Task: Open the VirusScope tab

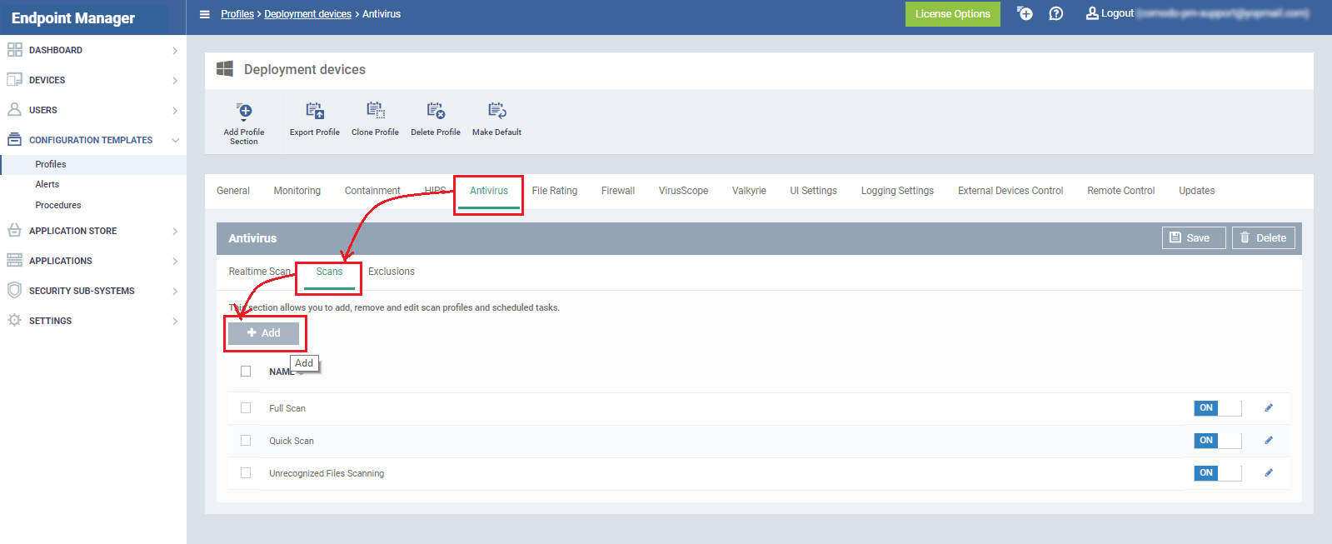Action: tap(683, 191)
